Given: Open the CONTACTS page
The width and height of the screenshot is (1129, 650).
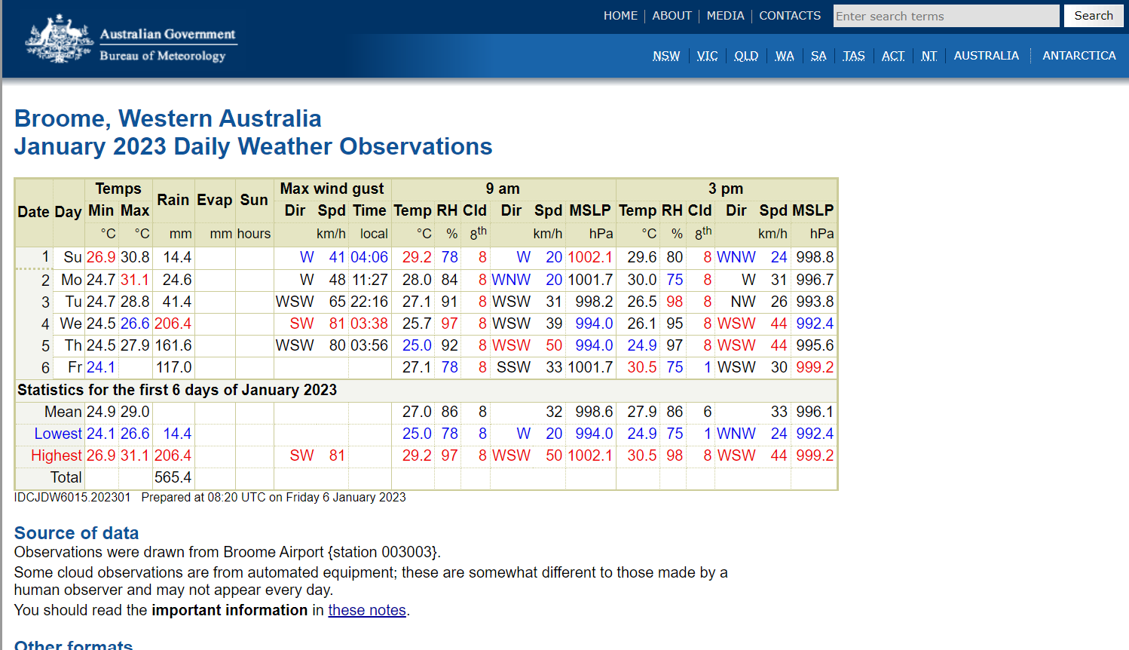Looking at the screenshot, I should tap(789, 16).
